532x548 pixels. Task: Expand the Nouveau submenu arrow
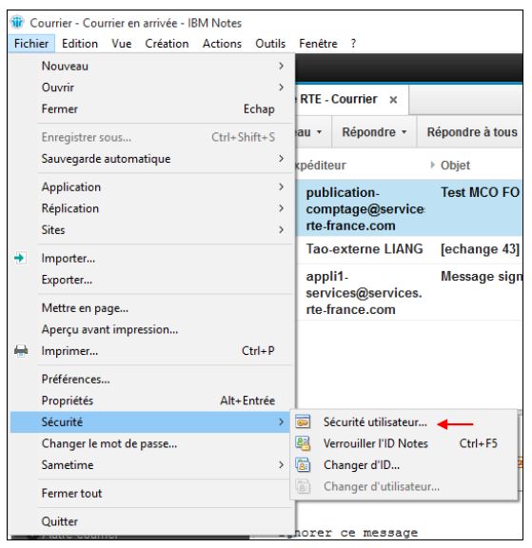[281, 66]
